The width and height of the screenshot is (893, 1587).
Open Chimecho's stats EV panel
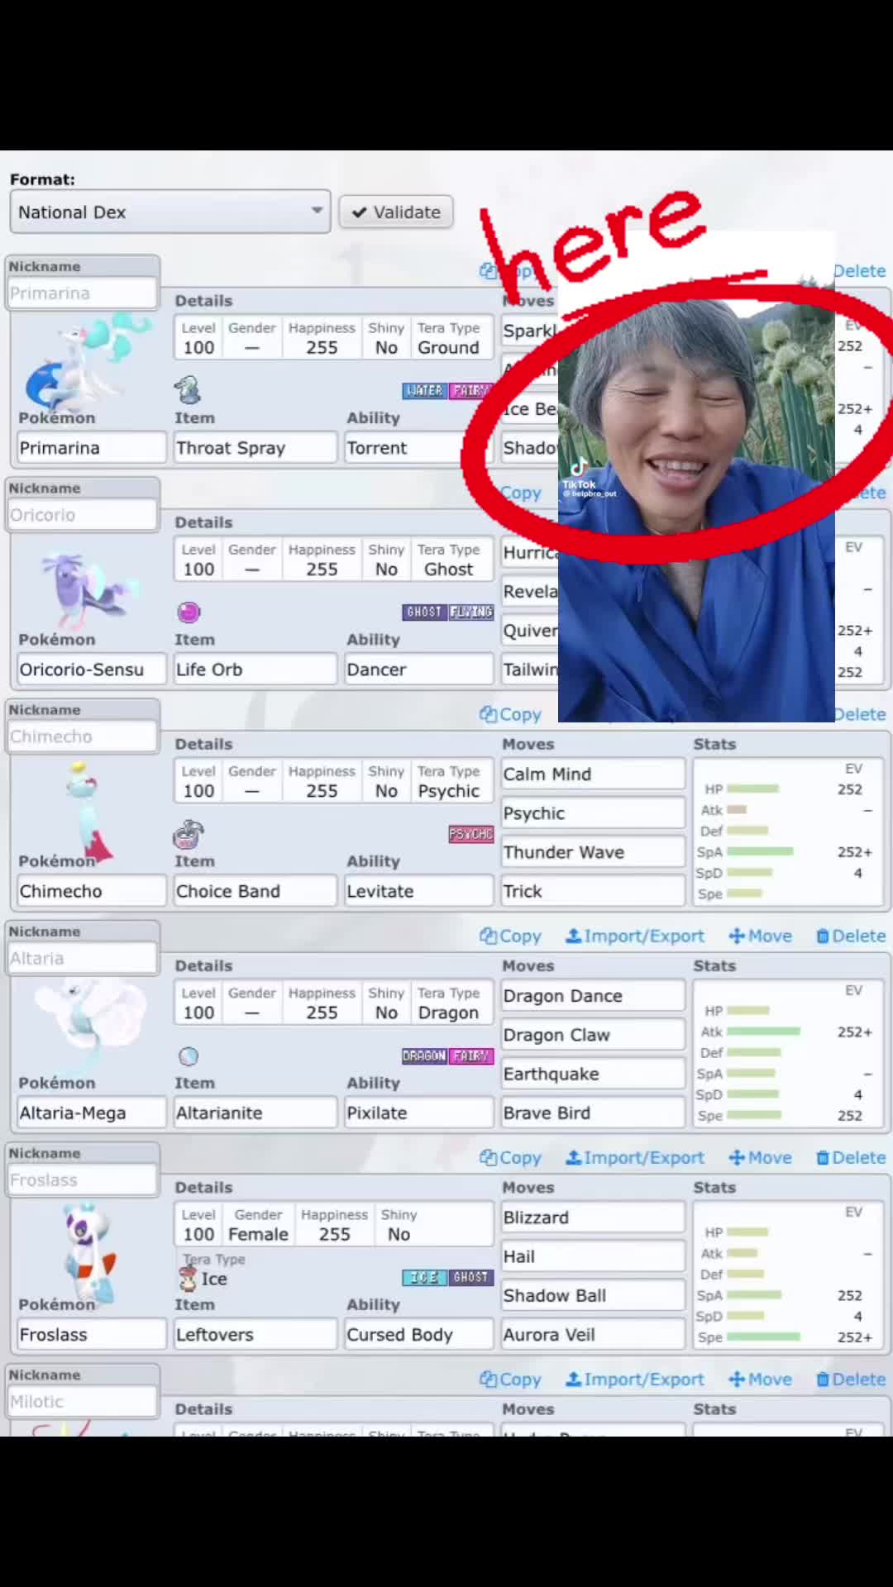[x=789, y=831]
